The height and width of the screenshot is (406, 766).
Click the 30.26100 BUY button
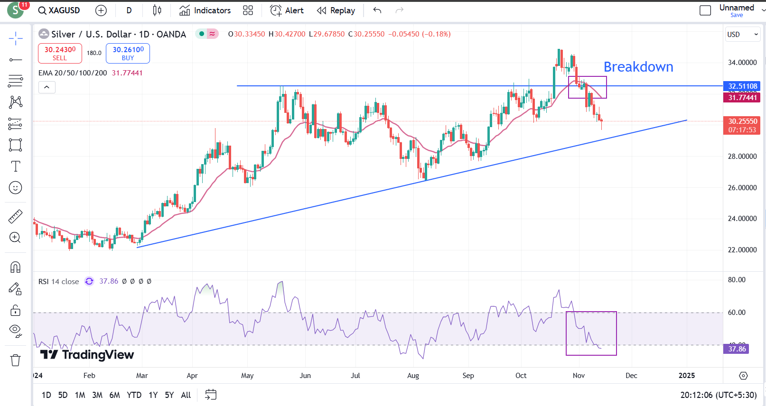pyautogui.click(x=128, y=53)
